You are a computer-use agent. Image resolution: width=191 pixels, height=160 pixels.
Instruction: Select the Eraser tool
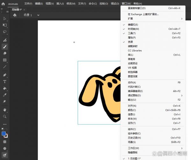tap(5, 53)
